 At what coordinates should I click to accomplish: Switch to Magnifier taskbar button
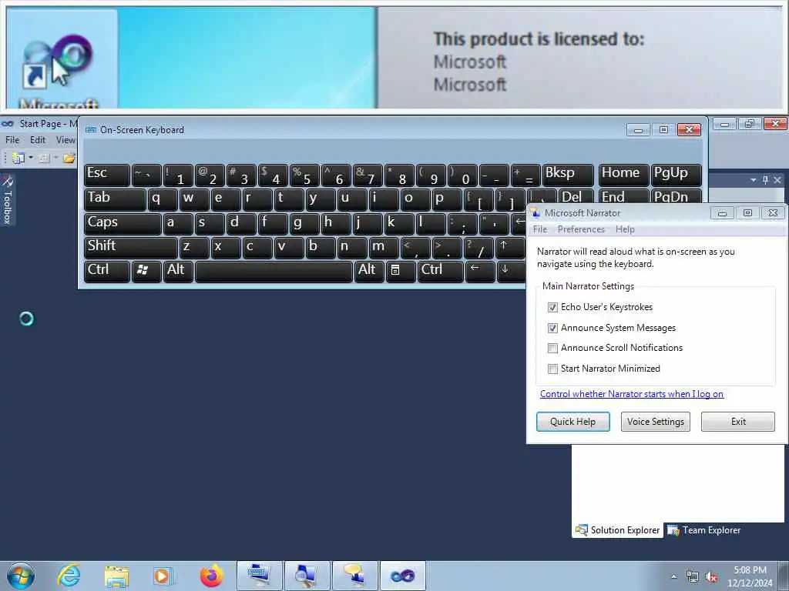[307, 576]
